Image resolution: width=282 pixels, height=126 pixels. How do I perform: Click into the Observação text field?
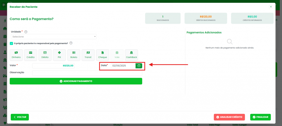[87, 73]
